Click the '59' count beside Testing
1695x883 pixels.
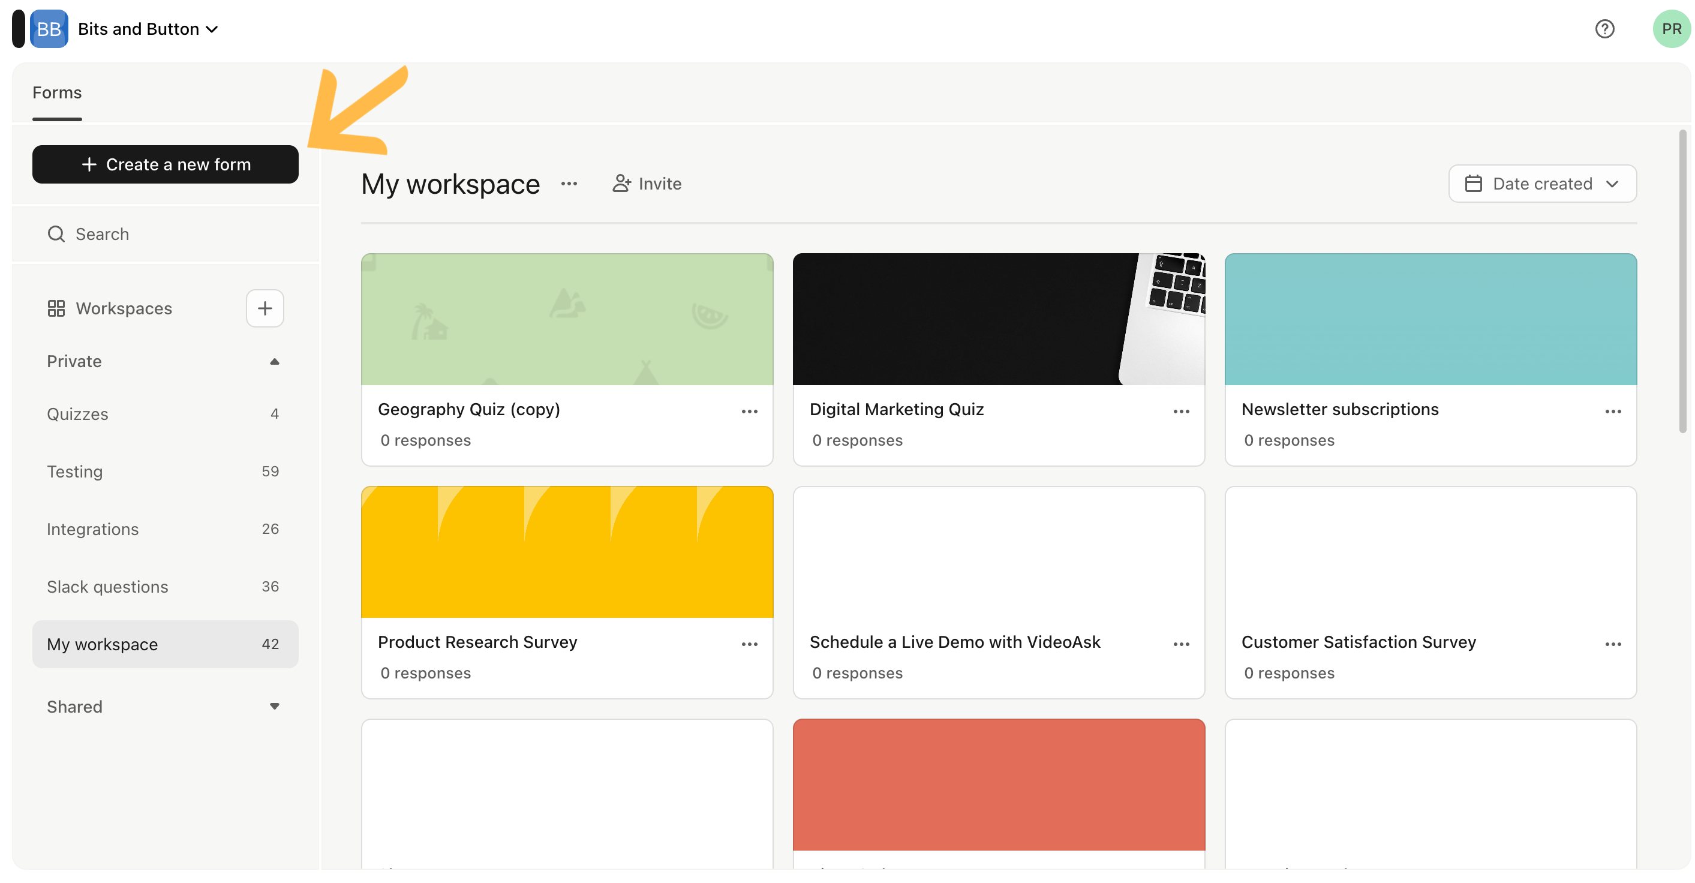point(271,471)
